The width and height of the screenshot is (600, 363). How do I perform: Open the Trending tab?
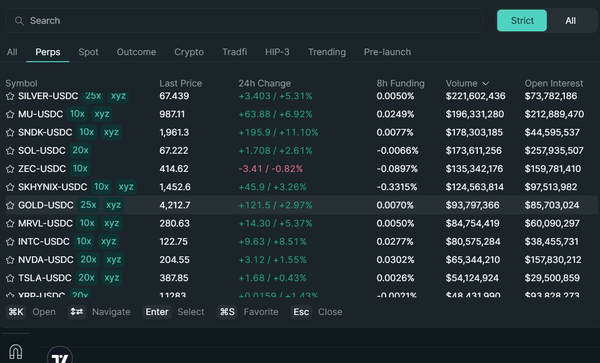click(327, 52)
